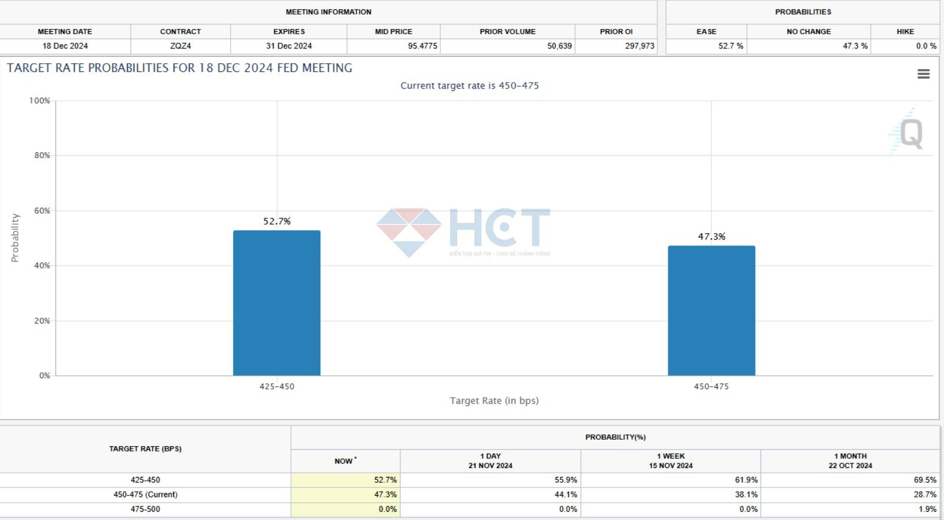Click the chart title for 18 Dec 2024 meeting
Viewport: 944px width, 520px height.
[x=179, y=68]
